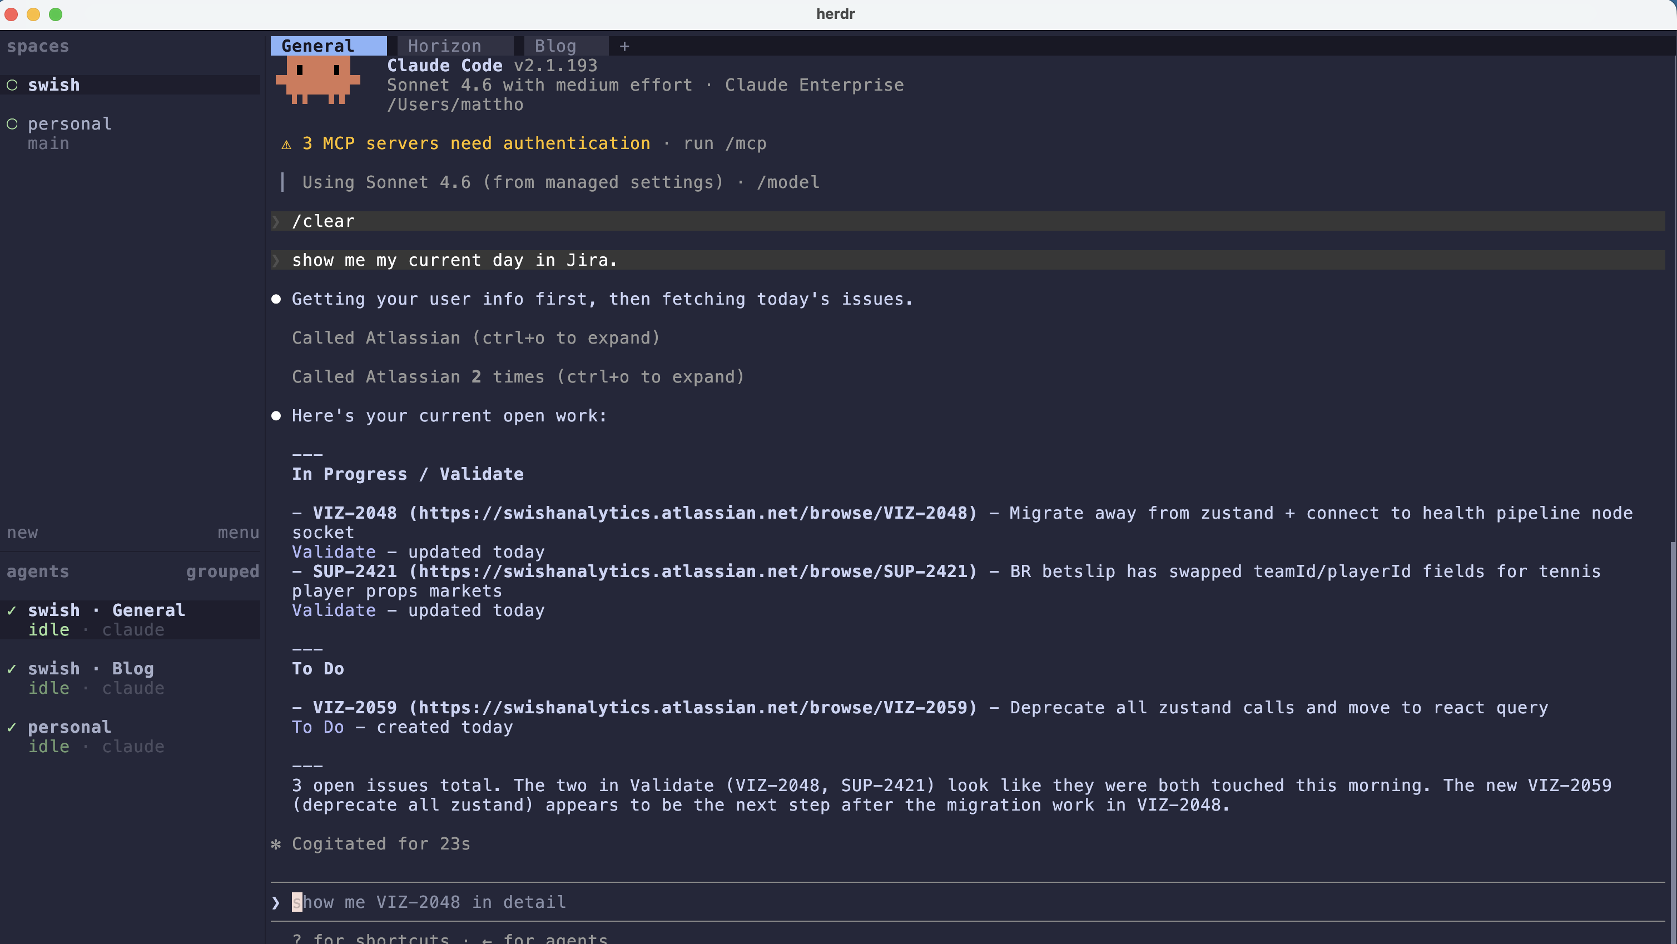Minimize herdr window with yellow button

[33, 14]
